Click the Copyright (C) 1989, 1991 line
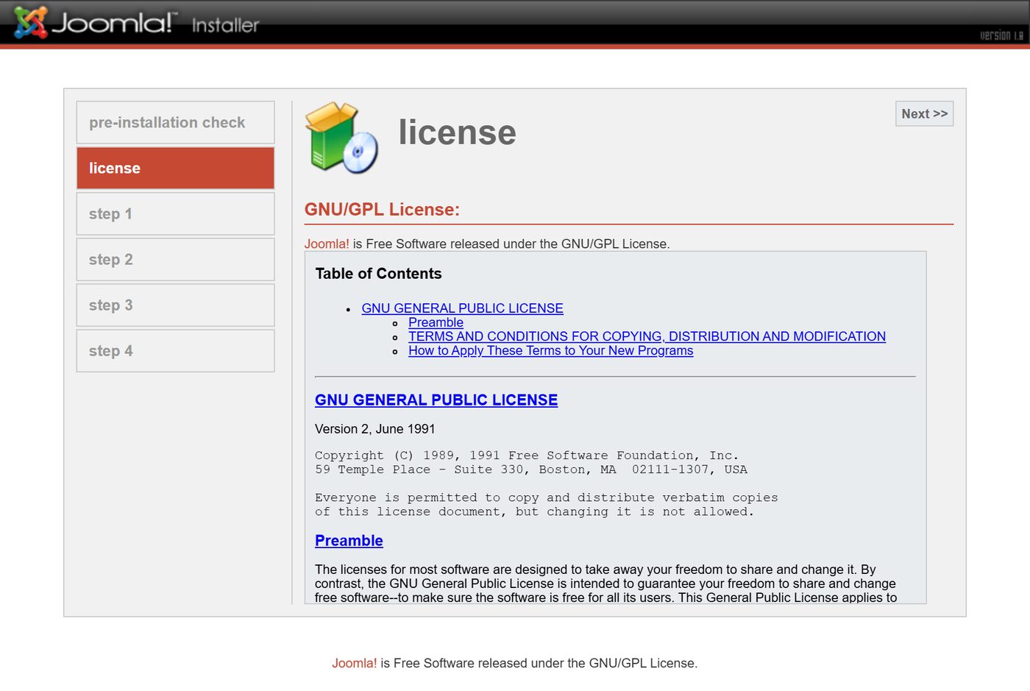1030x691 pixels. pos(527,456)
